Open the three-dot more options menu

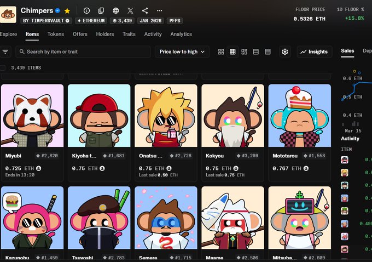click(159, 10)
